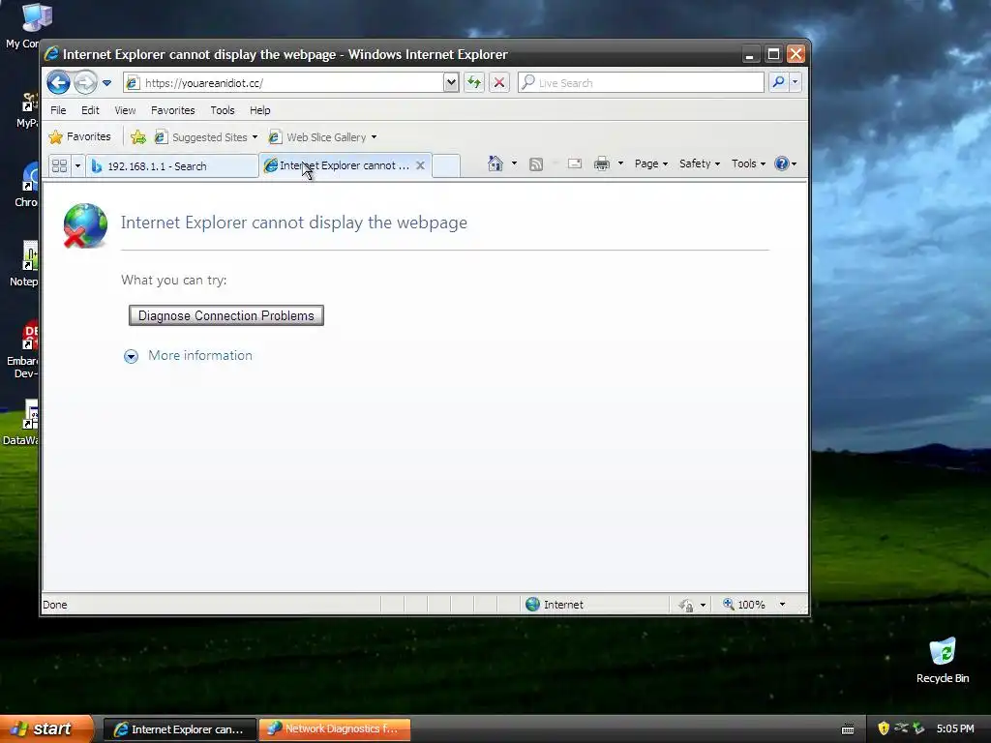Click the 100% zoom level button
This screenshot has height=743, width=991.
(744, 605)
